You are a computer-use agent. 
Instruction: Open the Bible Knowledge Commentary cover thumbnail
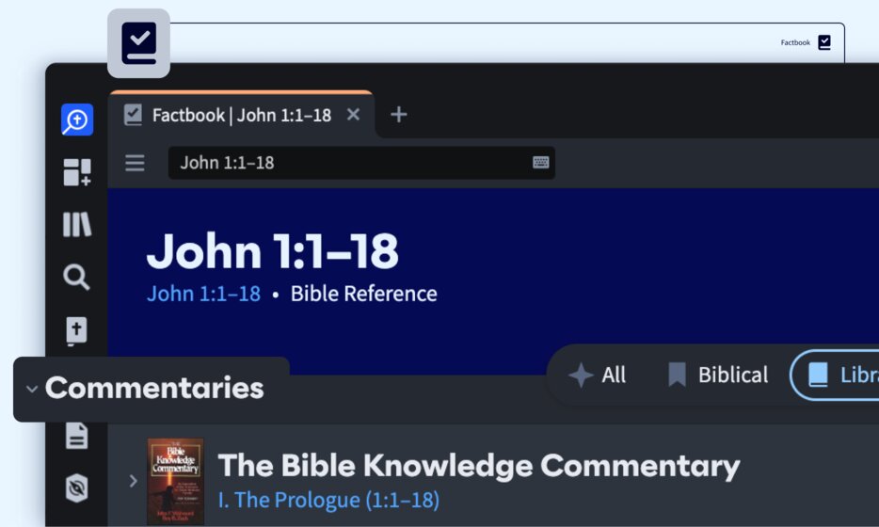pyautogui.click(x=175, y=482)
